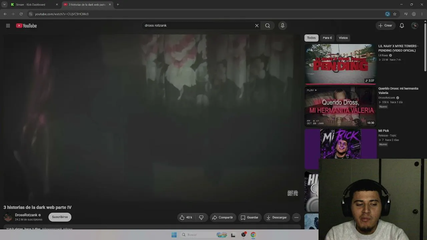Open Chrome media controls icon
427x240 pixels.
[x=406, y=14]
